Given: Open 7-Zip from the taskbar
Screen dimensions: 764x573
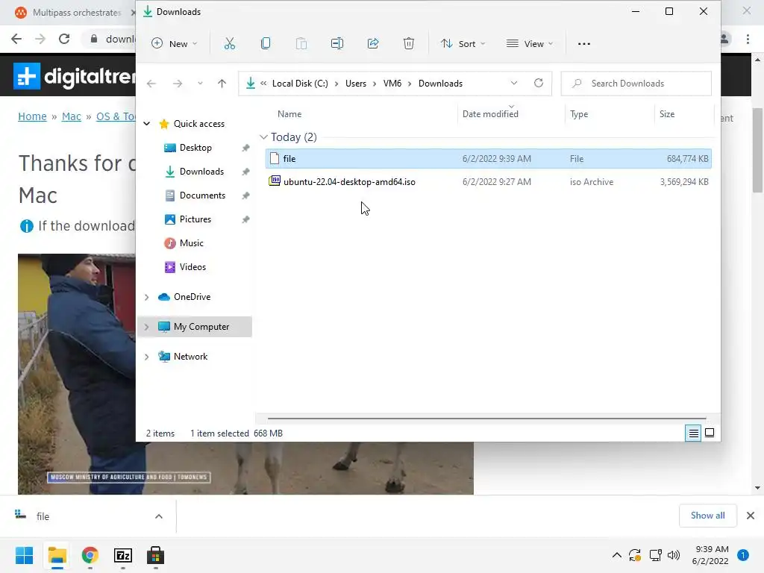Looking at the screenshot, I should 123,555.
